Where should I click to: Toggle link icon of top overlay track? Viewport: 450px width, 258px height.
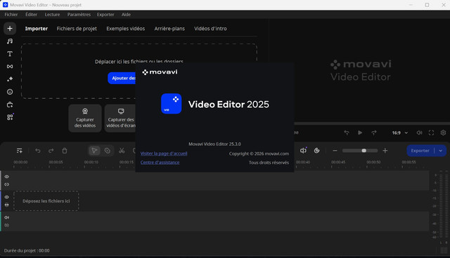pyautogui.click(x=6, y=184)
